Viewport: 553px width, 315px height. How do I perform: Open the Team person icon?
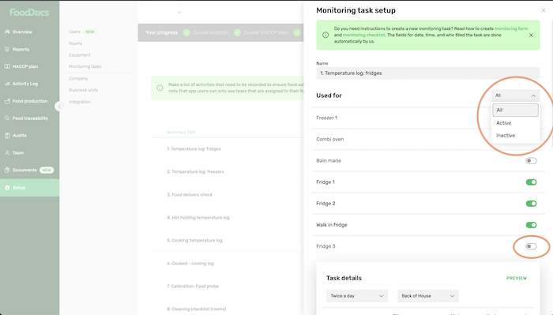7,152
